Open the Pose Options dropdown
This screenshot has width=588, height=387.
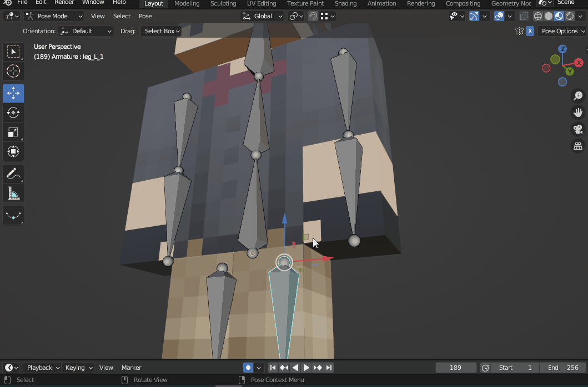(561, 31)
